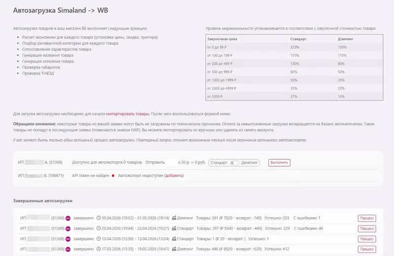The height and width of the screenshot is (256, 394).
Task: Click the 220% standard margin value
Action: point(295,47)
